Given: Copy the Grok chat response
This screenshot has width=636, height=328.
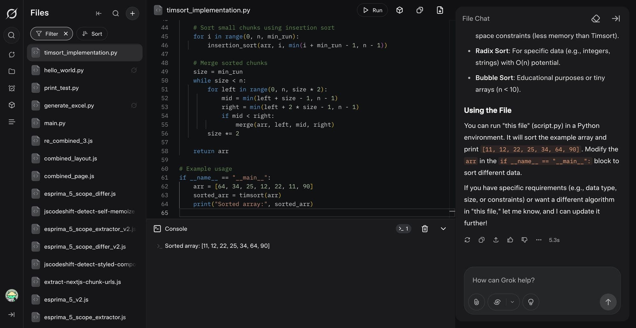Looking at the screenshot, I should (481, 240).
